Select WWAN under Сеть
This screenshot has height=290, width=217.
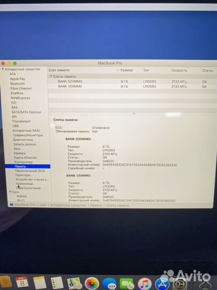pos(21,196)
